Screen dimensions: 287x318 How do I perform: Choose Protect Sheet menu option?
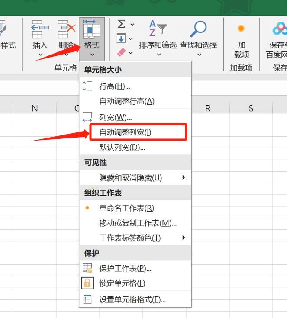(x=125, y=268)
